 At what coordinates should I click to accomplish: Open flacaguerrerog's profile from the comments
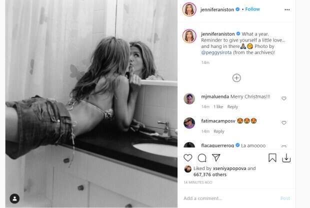coord(217,145)
